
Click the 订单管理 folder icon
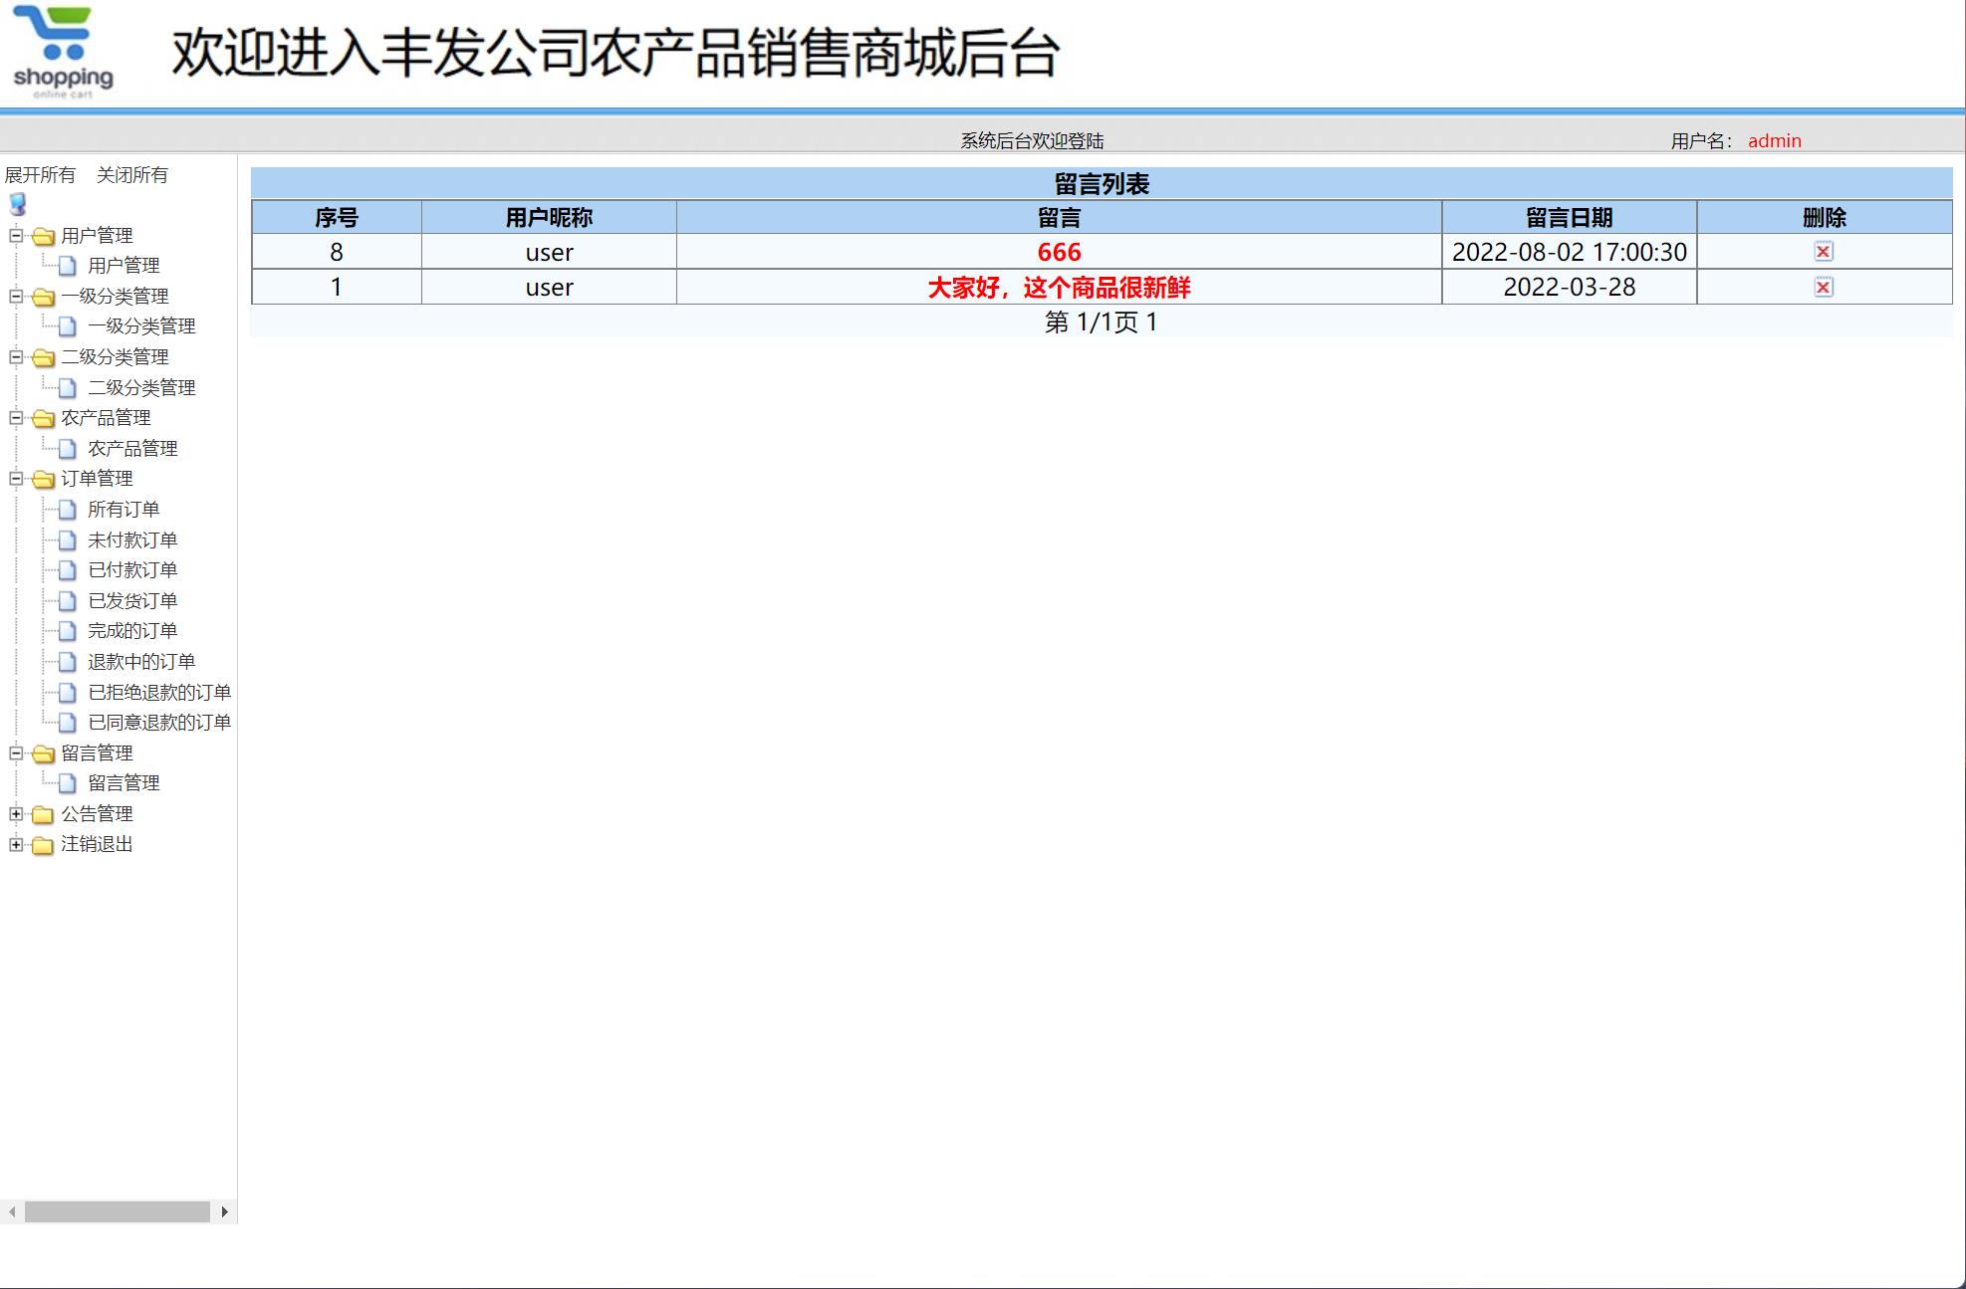[42, 479]
